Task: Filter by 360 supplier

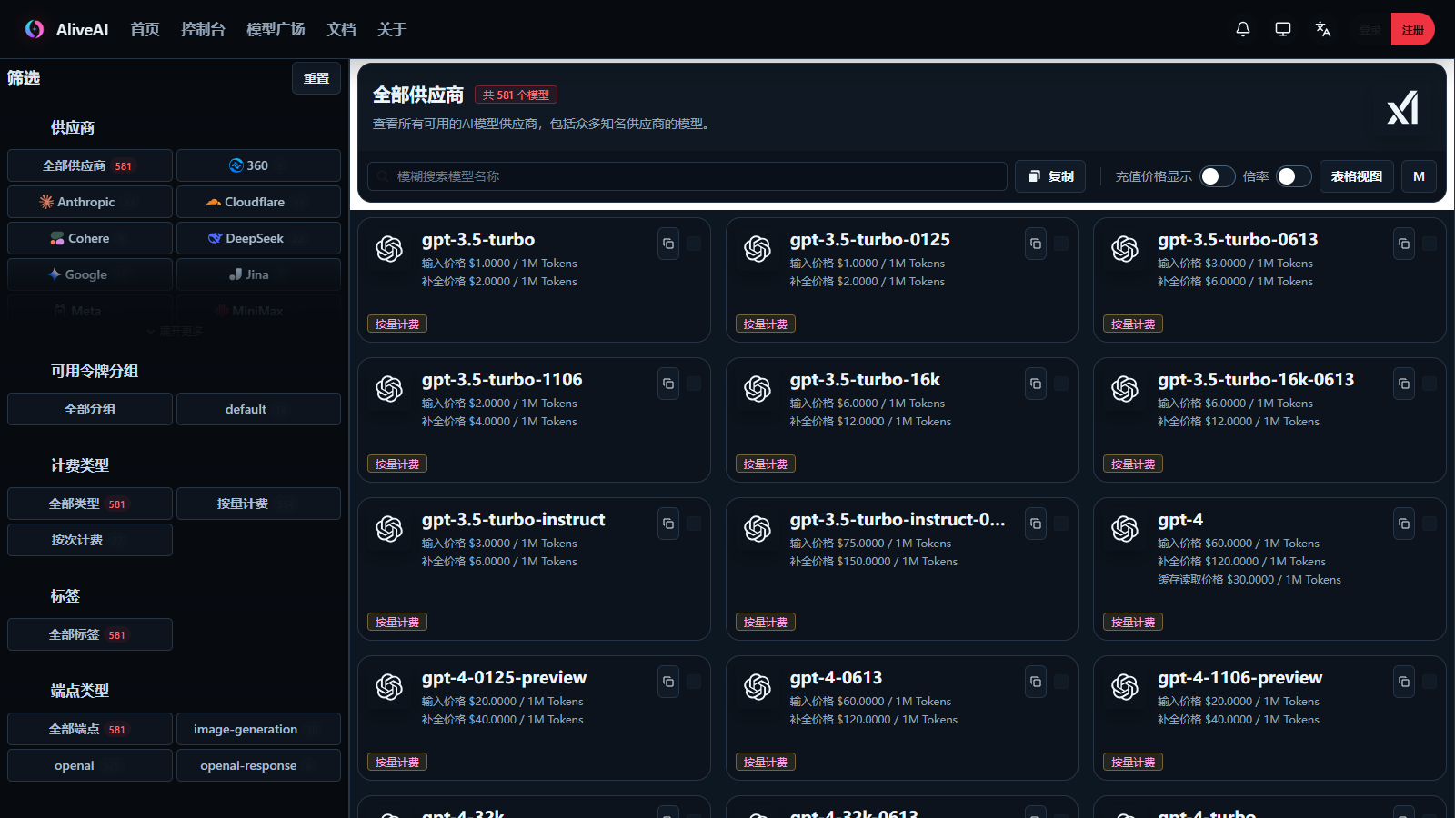Action: (x=258, y=165)
